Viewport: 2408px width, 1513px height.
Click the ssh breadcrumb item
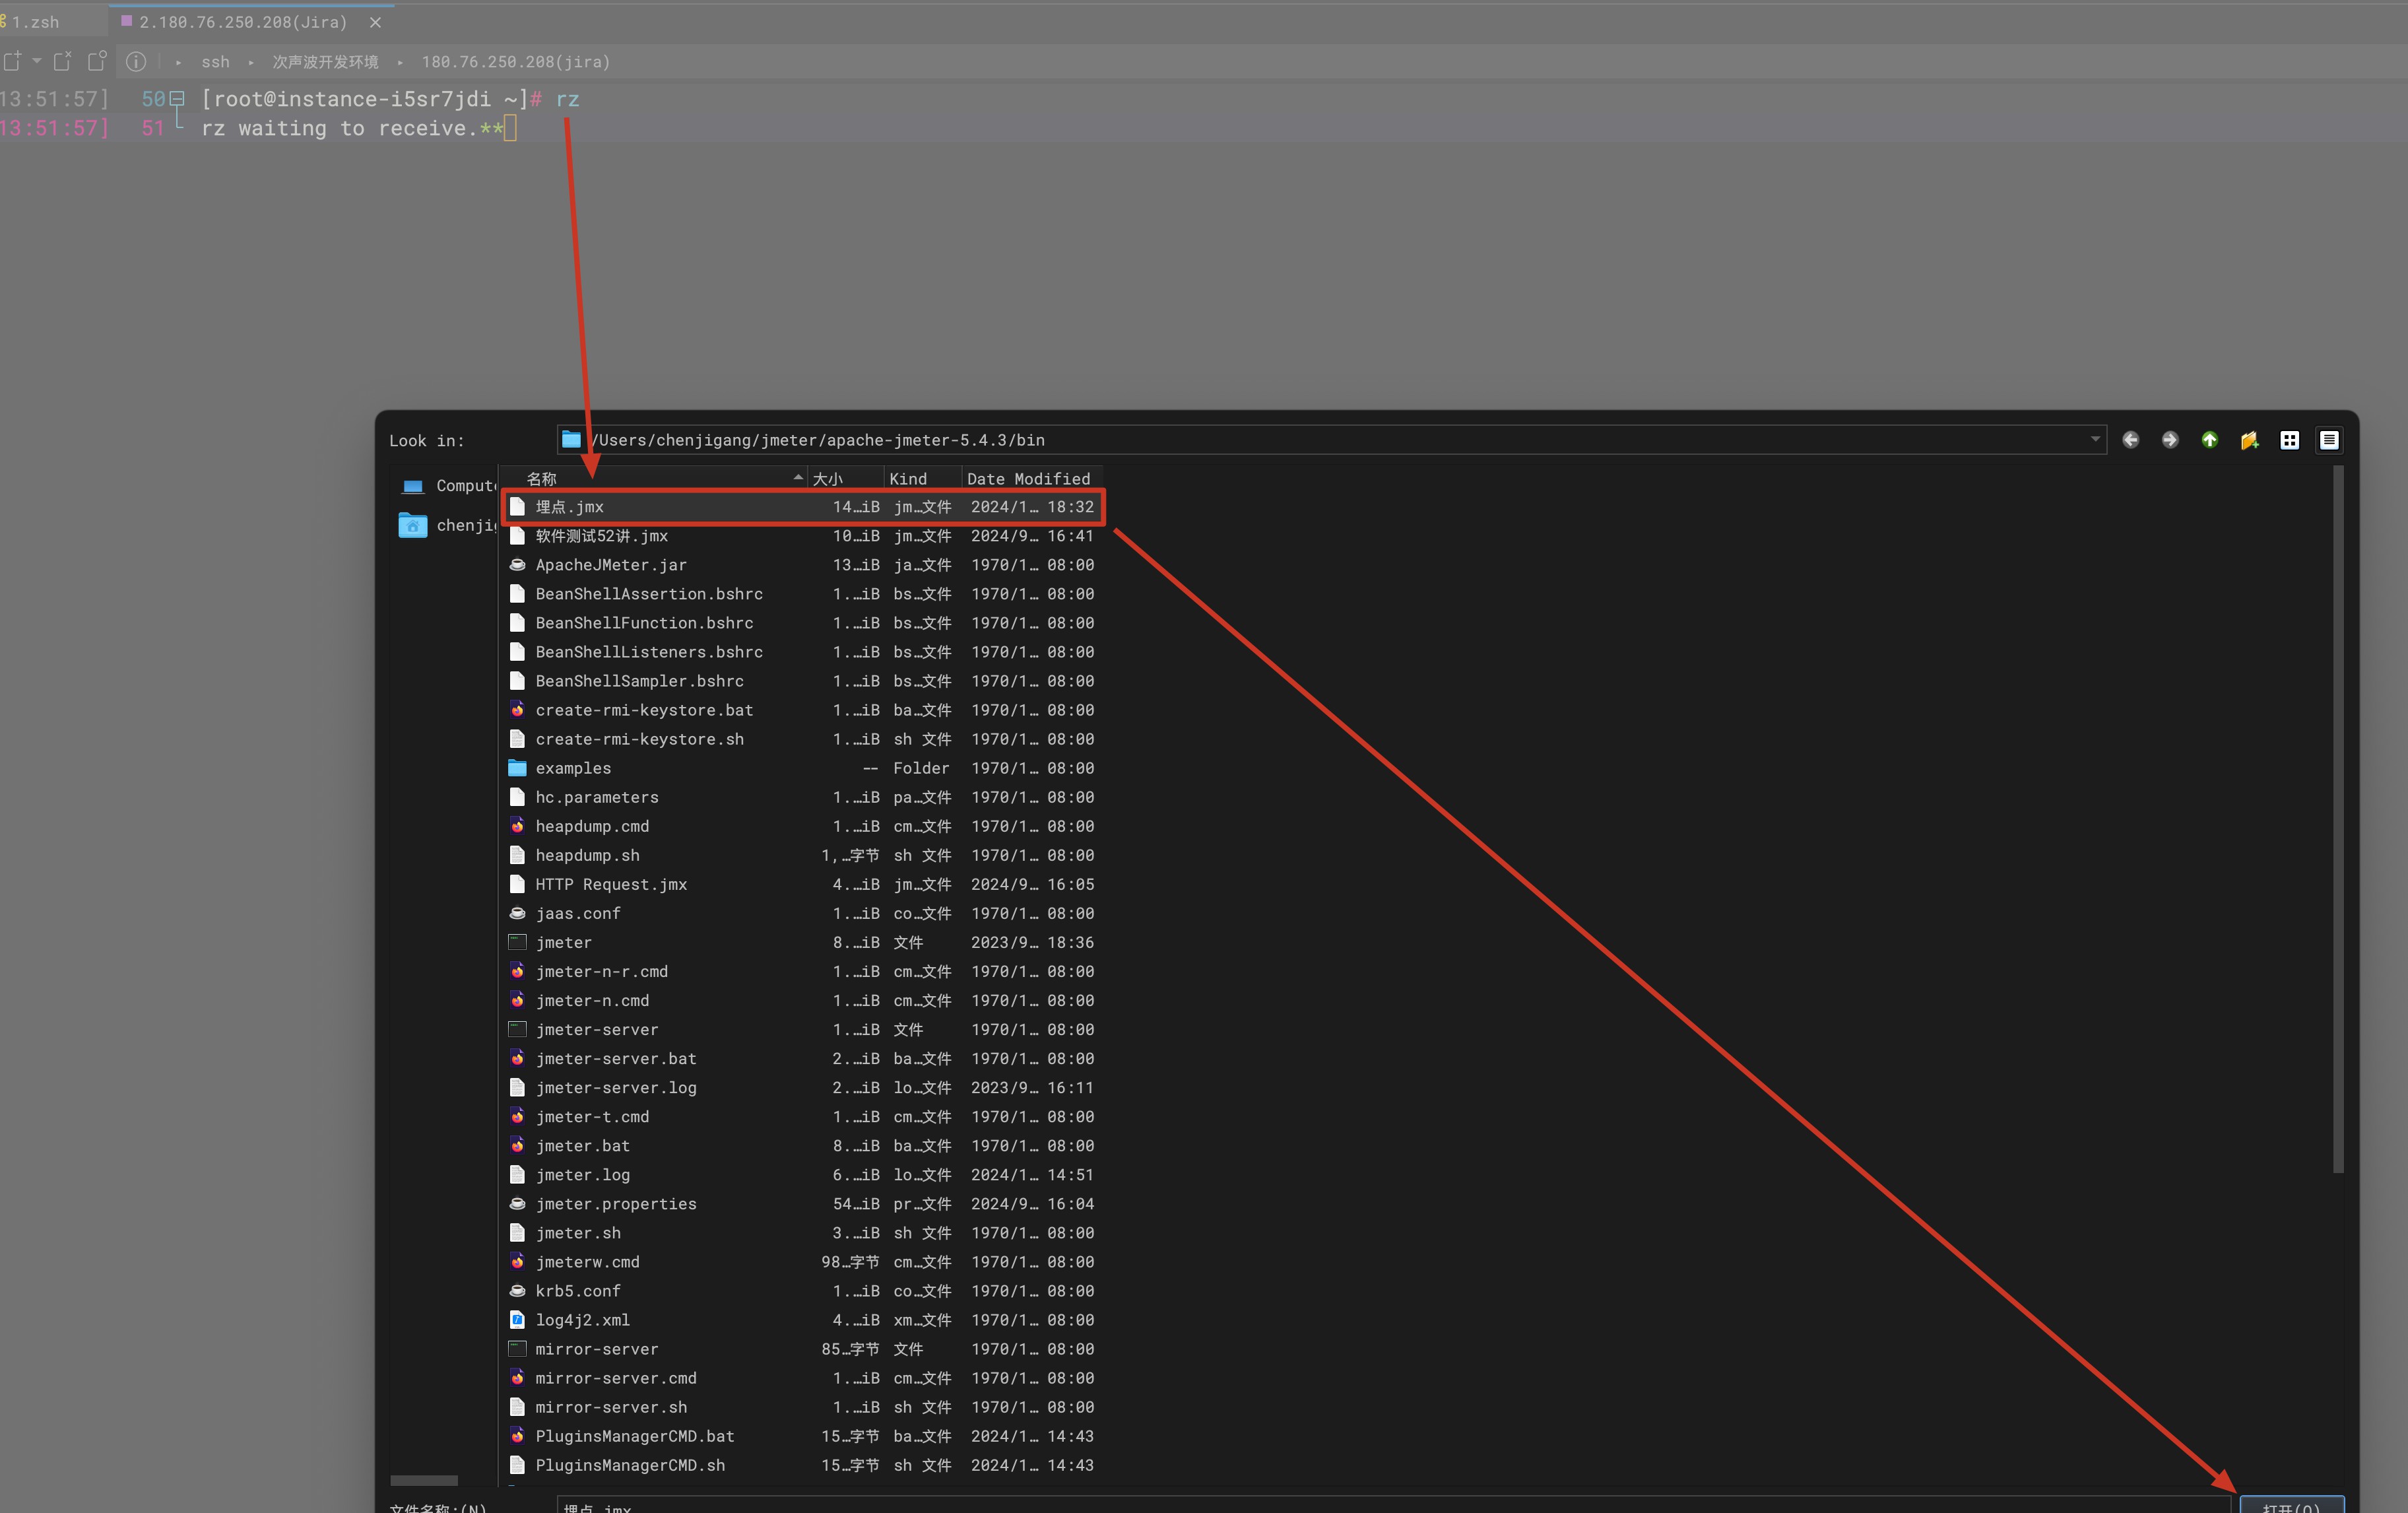click(x=215, y=62)
